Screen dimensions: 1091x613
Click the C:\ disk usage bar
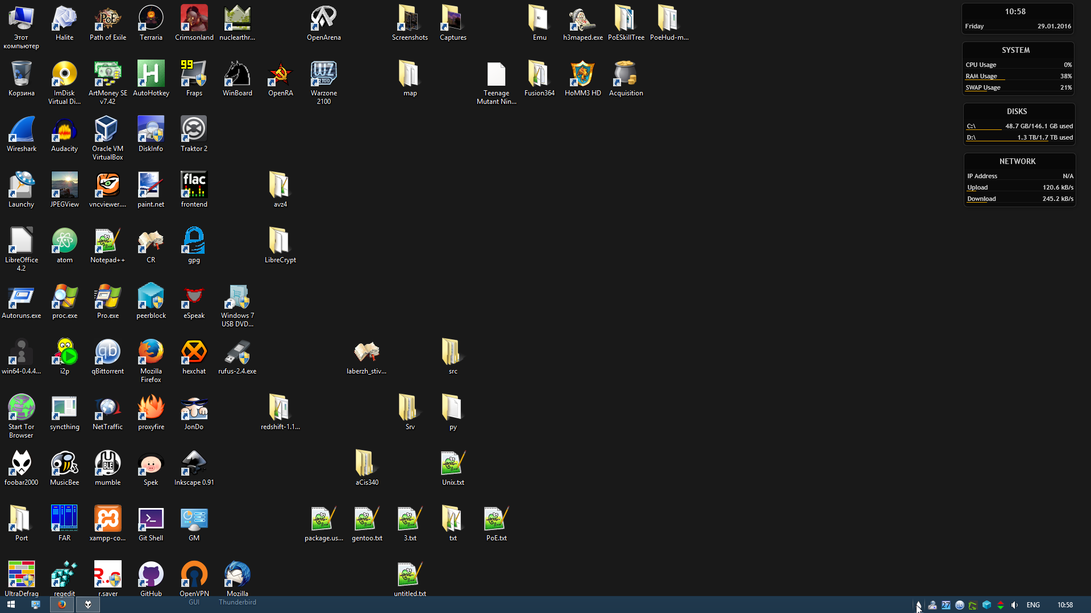click(1019, 126)
